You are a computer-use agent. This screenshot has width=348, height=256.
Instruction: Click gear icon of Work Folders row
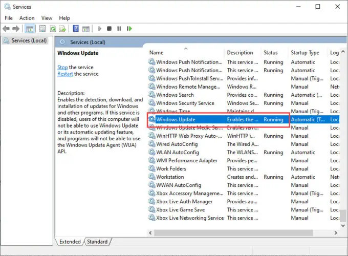(x=152, y=169)
